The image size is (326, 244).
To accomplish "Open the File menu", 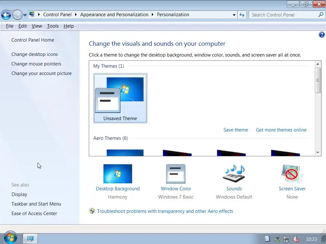I will [10, 26].
